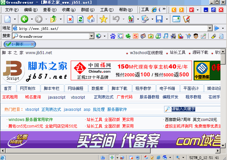Screen dimensions: 227x160
Task: Click the green clover search icon
Action: pos(128,36)
